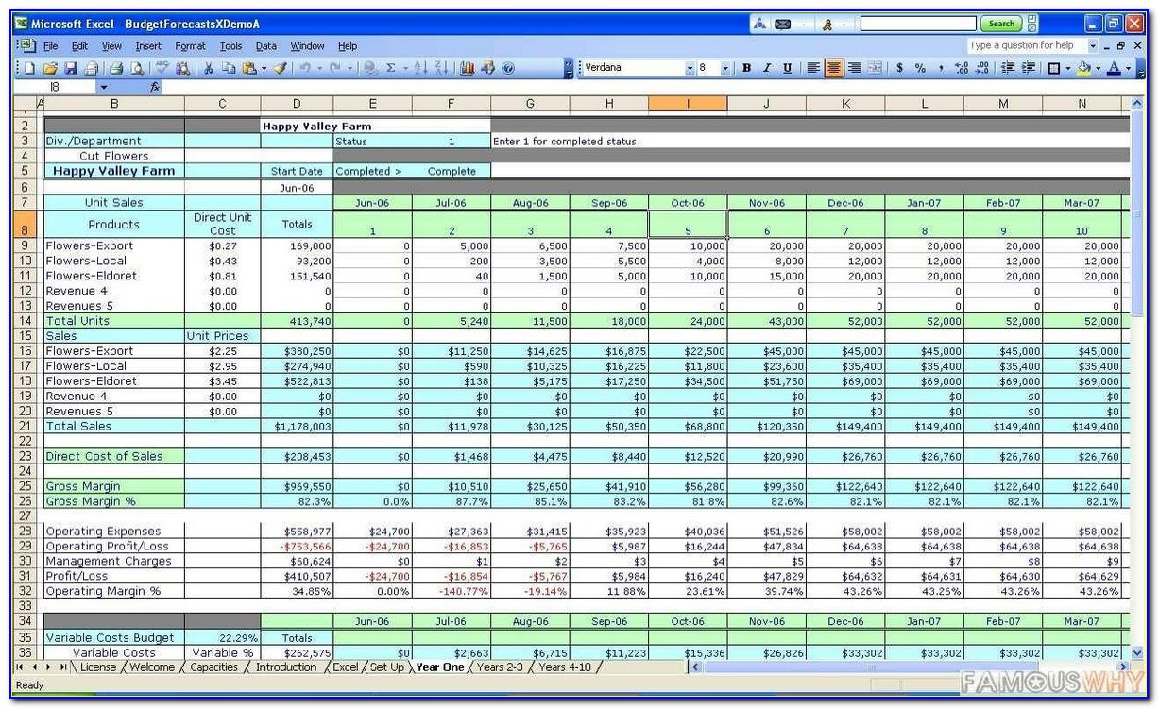1159x709 pixels.
Task: Toggle Align Left
Action: pos(813,68)
